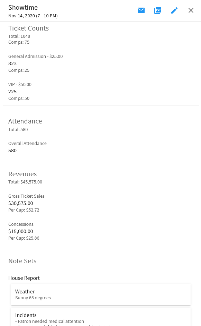Close the Showtime report panel

pyautogui.click(x=191, y=10)
